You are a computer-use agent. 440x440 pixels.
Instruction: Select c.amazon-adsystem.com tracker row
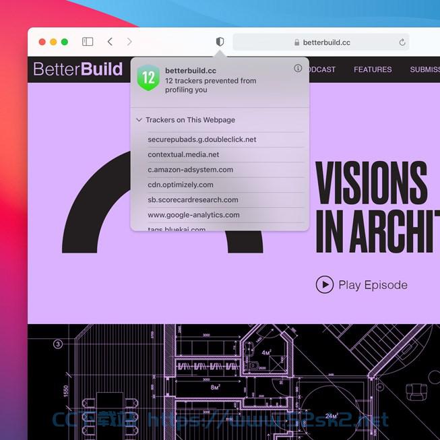click(225, 170)
